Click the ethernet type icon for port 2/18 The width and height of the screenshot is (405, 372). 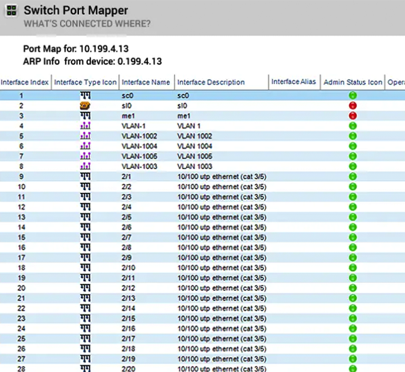coord(86,349)
